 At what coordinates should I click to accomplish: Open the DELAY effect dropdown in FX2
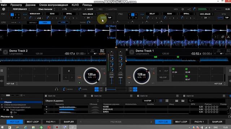pos(153,14)
